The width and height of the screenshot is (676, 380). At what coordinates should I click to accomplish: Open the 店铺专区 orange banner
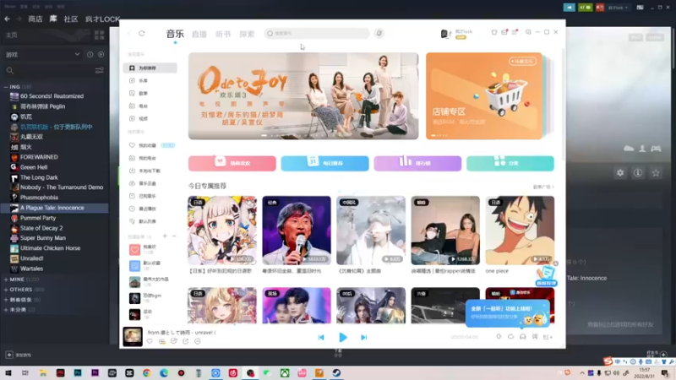(x=483, y=96)
